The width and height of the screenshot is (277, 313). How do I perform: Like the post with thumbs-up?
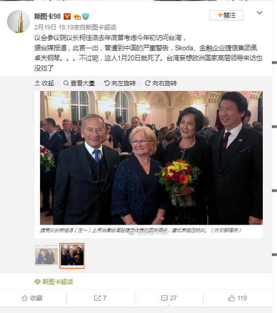pos(231,298)
